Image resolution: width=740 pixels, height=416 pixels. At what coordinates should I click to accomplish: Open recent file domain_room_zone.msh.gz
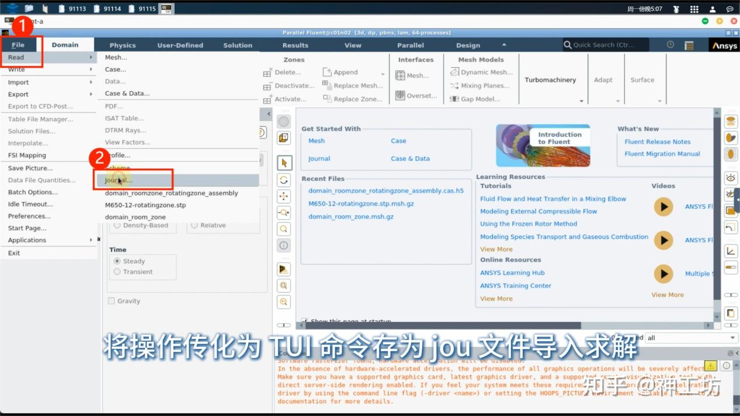tap(351, 216)
